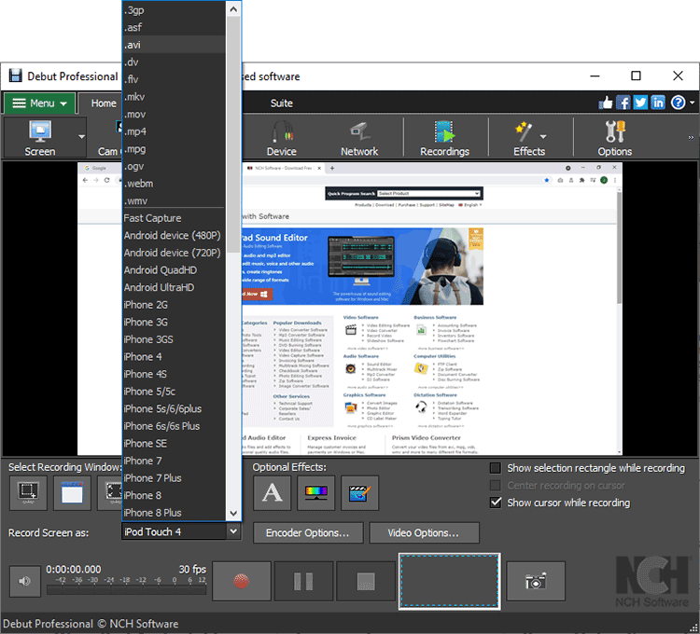Image resolution: width=700 pixels, height=634 pixels.
Task: Open the video watermark effect icon
Action: tap(360, 493)
